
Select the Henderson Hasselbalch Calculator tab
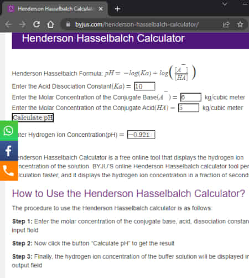pos(55,9)
